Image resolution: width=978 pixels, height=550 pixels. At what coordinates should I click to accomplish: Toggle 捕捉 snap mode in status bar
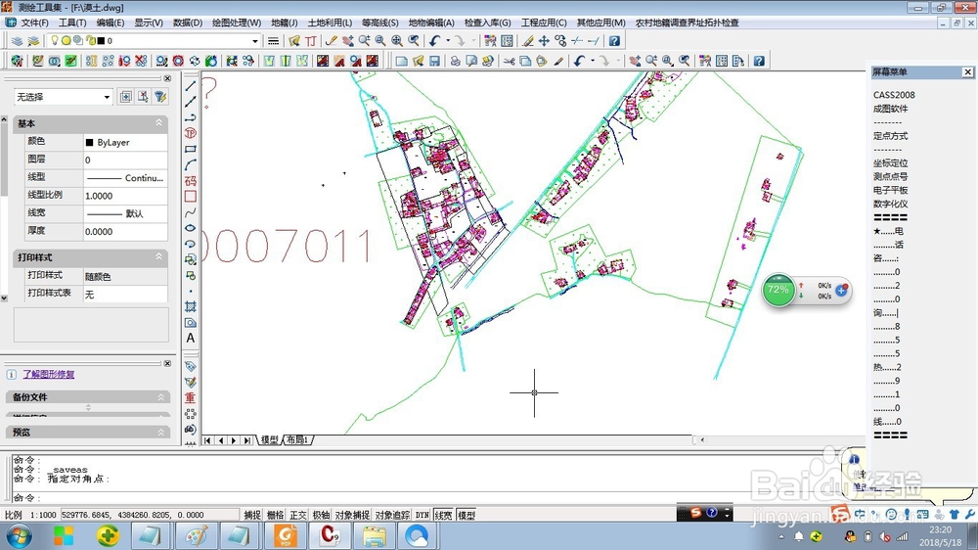pos(252,515)
